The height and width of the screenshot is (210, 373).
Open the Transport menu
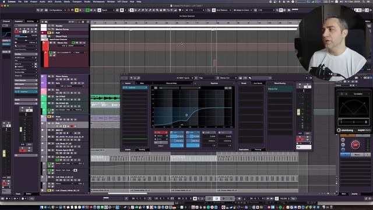tap(77, 1)
